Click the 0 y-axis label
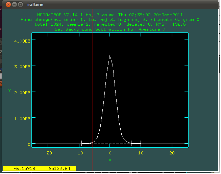Screen dimensions: 221x174 (29, 145)
